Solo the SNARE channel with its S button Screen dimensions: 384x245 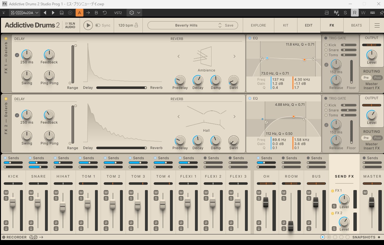tap(31, 198)
